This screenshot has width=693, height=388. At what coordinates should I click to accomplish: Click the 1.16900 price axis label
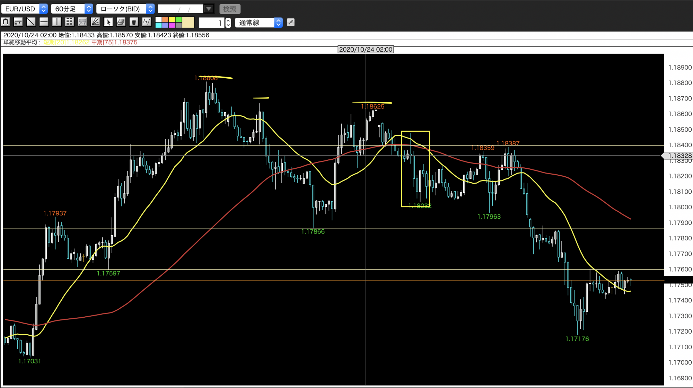(680, 378)
